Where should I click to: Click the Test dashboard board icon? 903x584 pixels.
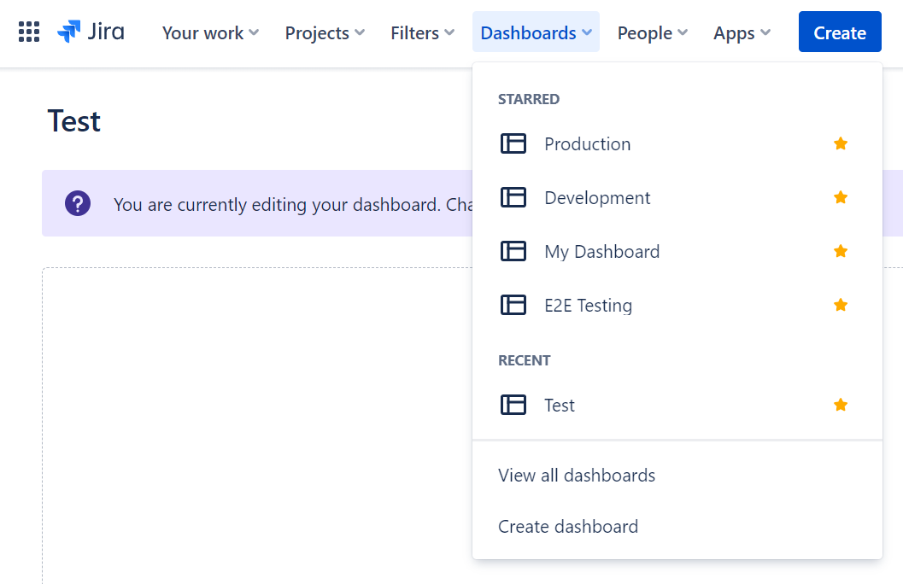[513, 405]
